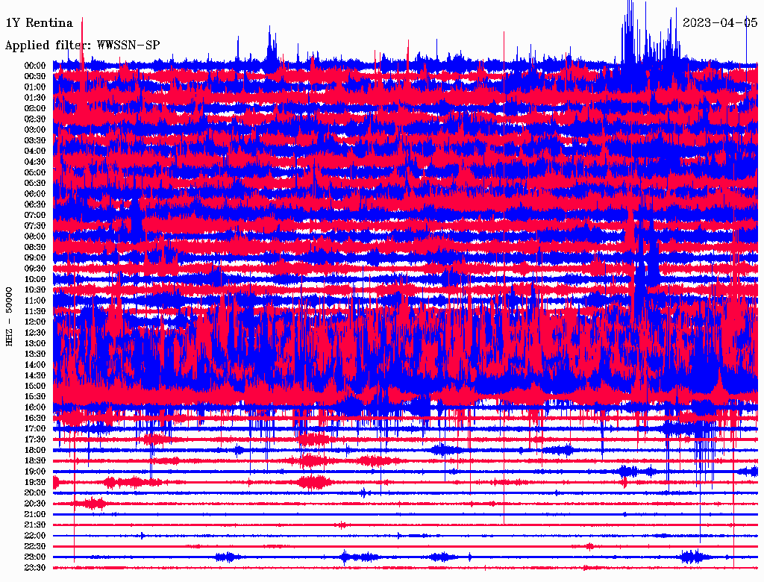
Task: Select the 13:30 time label
Action: [x=35, y=354]
